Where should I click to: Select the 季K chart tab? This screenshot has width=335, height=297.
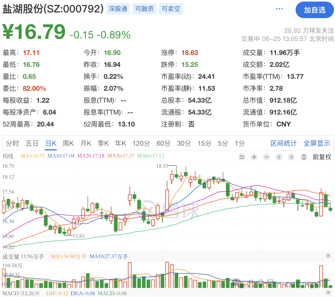pos(103,143)
